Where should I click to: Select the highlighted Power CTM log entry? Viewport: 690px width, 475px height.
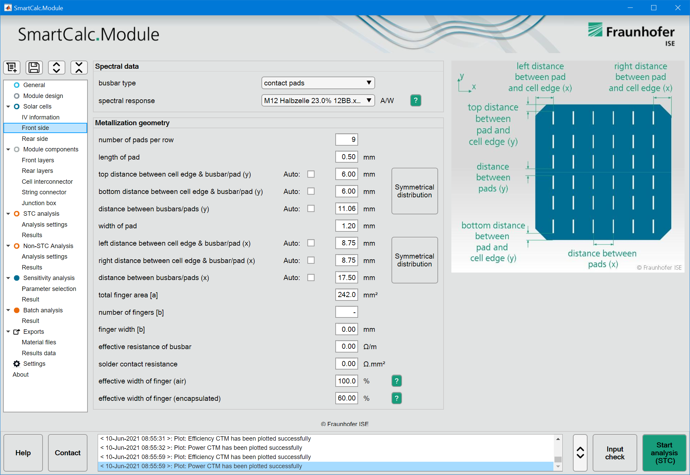pyautogui.click(x=326, y=466)
